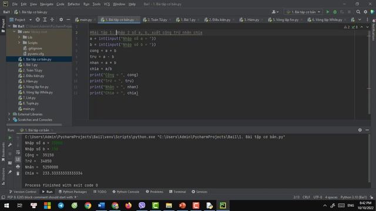The width and height of the screenshot is (376, 211).
Task: Rerun program in Run panel
Action: click(x=10, y=138)
